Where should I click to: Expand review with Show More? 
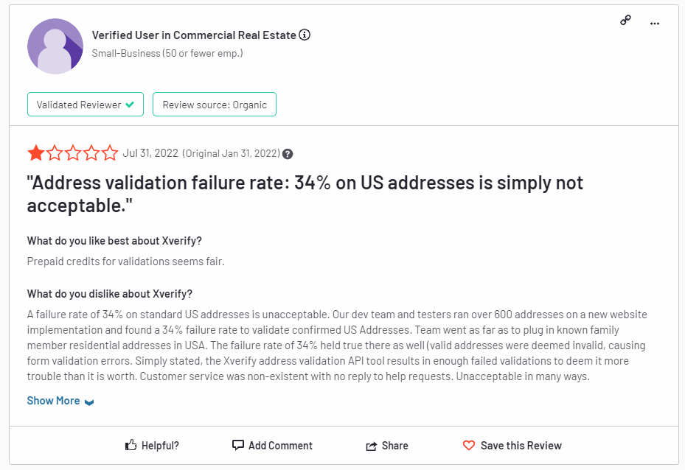(53, 401)
